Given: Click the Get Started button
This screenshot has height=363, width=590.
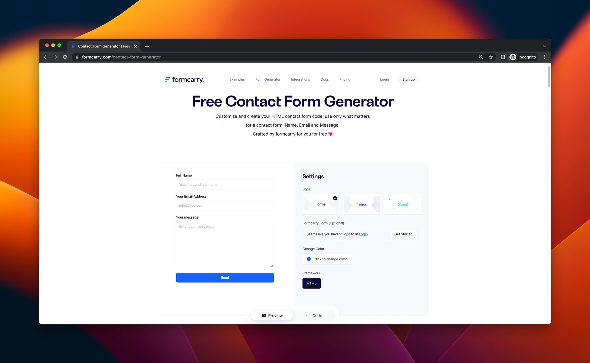Looking at the screenshot, I should [x=403, y=234].
